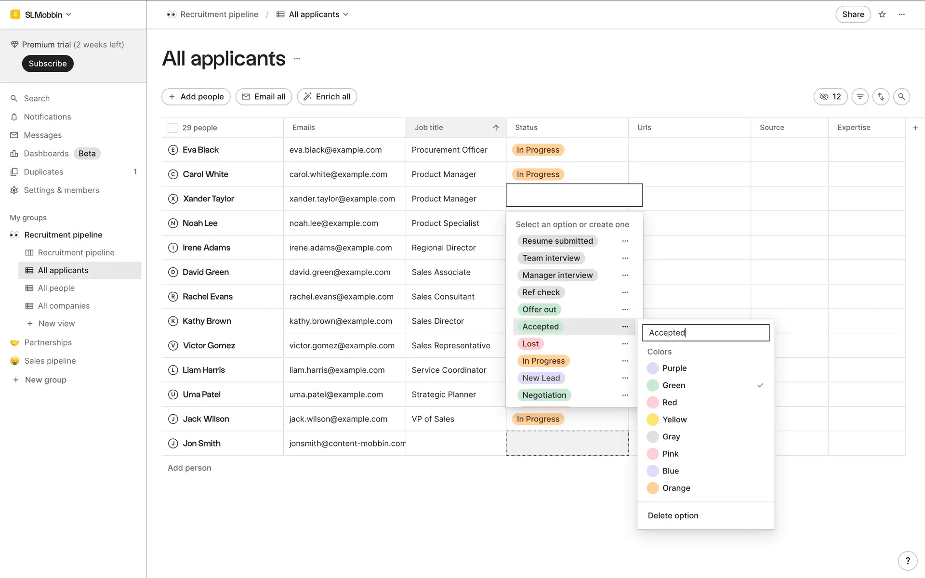Toggle the select-all 29 people checkbox

[x=172, y=128]
